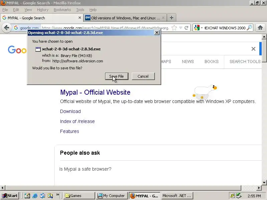Image resolution: width=267 pixels, height=200 pixels.
Task: Open the Windows Start menu
Action: [x=10, y=196]
